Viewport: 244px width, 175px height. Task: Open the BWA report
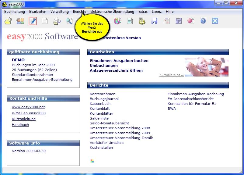(x=172, y=109)
